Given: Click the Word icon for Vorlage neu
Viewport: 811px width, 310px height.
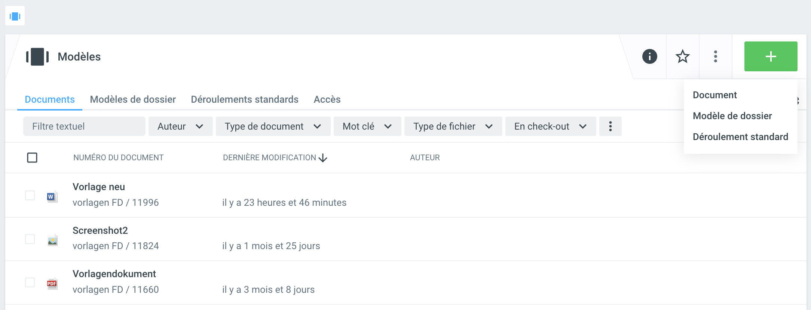Looking at the screenshot, I should pyautogui.click(x=52, y=196).
